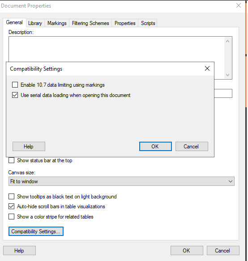The width and height of the screenshot is (248, 261).
Task: Cancel the Compatibility Settings dialog
Action: point(192,146)
